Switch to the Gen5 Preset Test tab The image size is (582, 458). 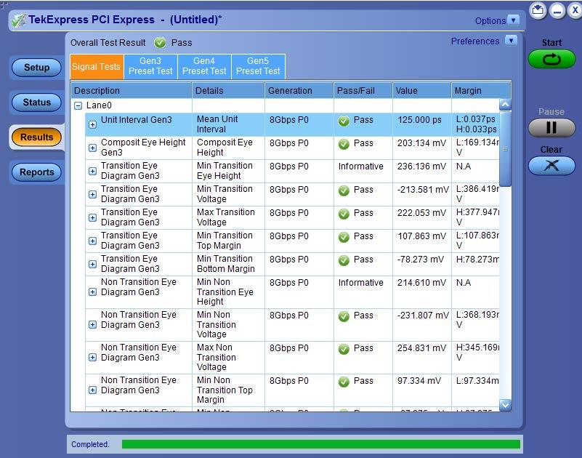258,66
